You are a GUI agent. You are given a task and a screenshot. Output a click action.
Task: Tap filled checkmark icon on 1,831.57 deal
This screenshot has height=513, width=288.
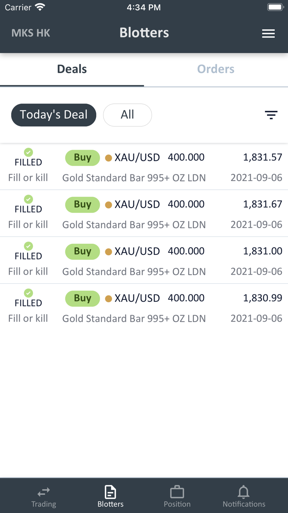(x=28, y=152)
